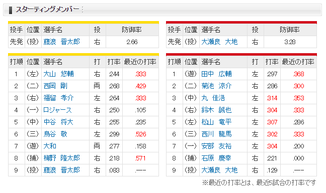326x193 pixels.
Task: Select batting average .083 for 藤浪 晋太郎
Action: point(114,170)
